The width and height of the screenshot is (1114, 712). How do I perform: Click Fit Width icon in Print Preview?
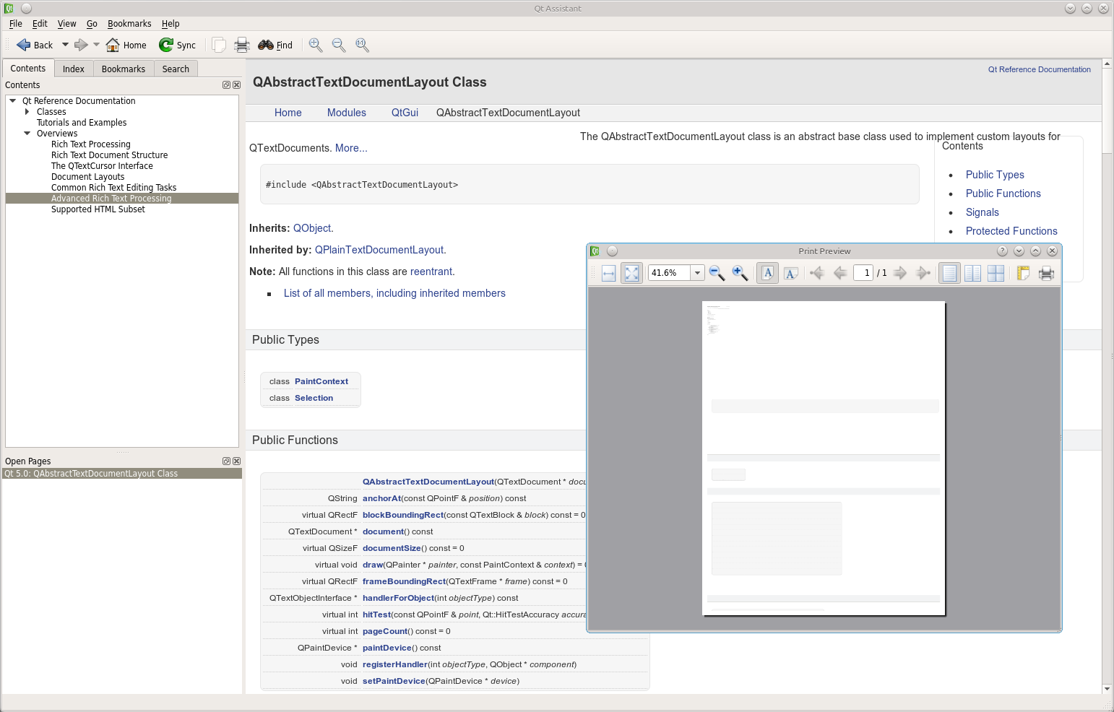tap(608, 273)
